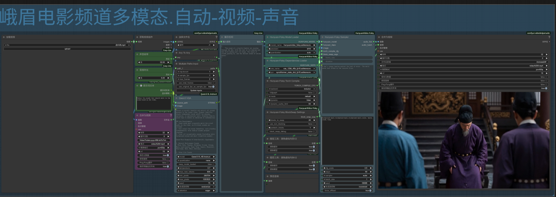Toggle fullgraph in Hunyuan-Foley Torch Compile
Screen dimensions: 556x197
click(292, 93)
